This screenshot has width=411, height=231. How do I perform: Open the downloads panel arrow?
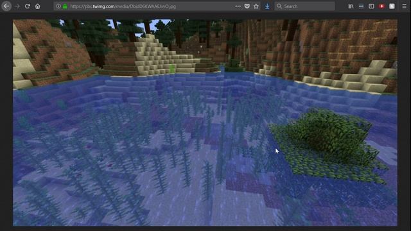coord(267,6)
